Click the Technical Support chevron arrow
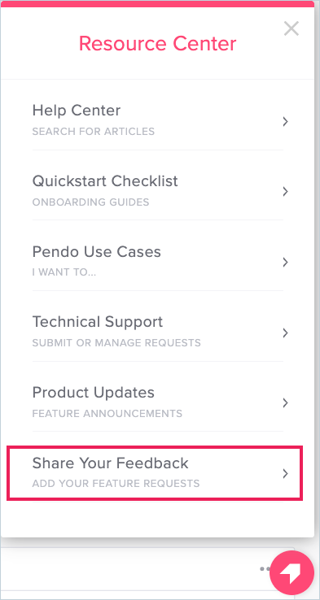320x600 pixels. (285, 333)
